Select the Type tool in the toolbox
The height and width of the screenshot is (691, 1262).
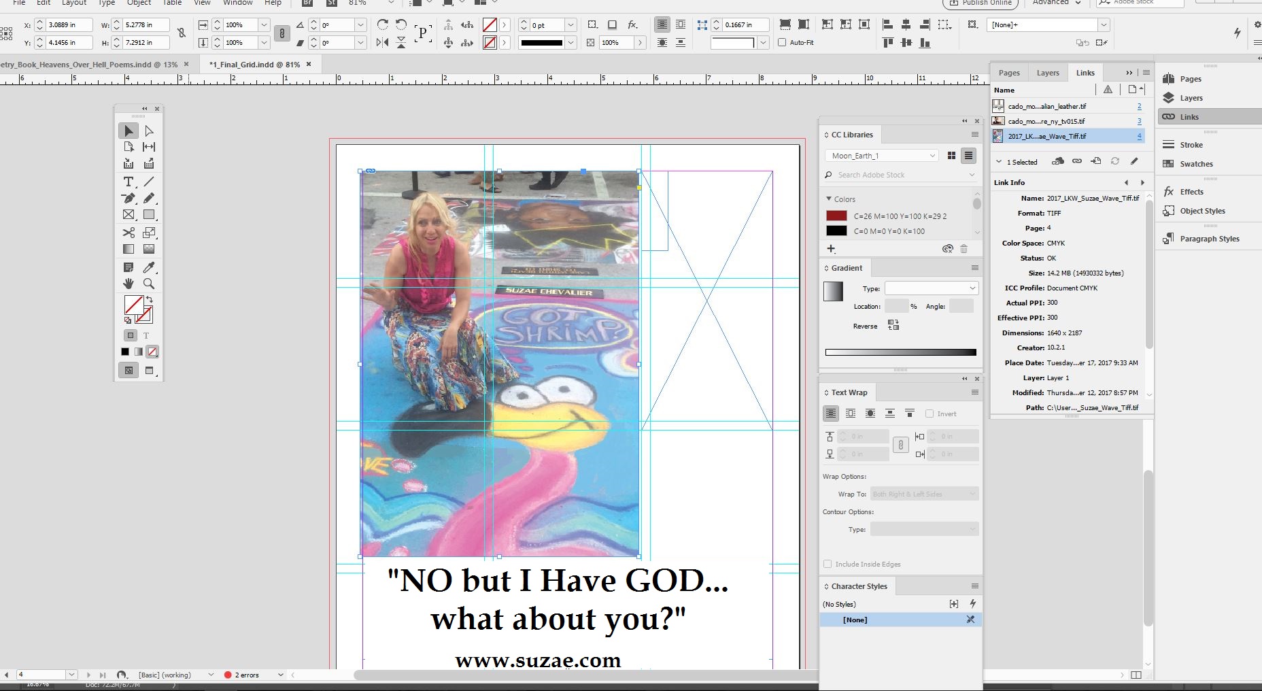(x=128, y=182)
